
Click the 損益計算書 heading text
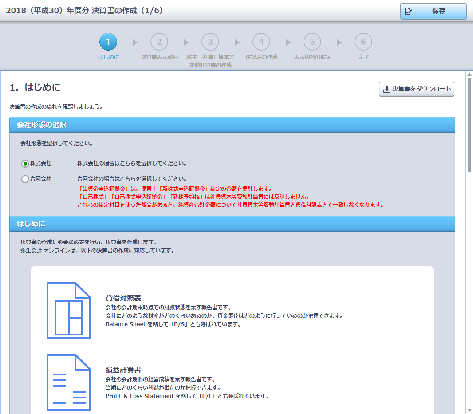click(123, 370)
